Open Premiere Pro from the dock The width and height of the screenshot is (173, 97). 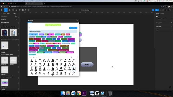(x=84, y=93)
